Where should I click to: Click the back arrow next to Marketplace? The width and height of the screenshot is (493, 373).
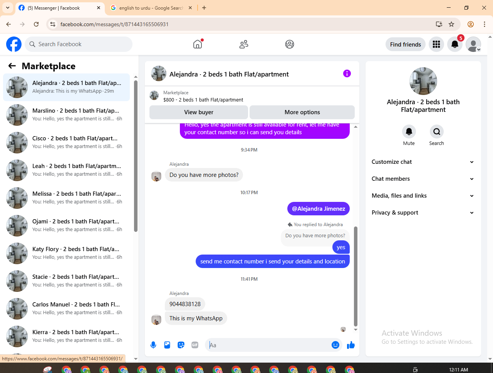[12, 66]
